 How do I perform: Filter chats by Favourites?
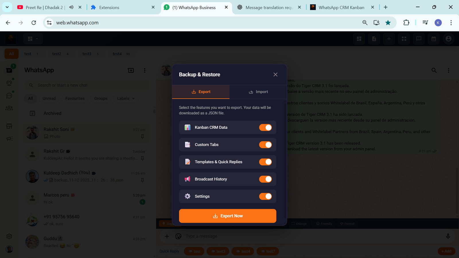[75, 99]
